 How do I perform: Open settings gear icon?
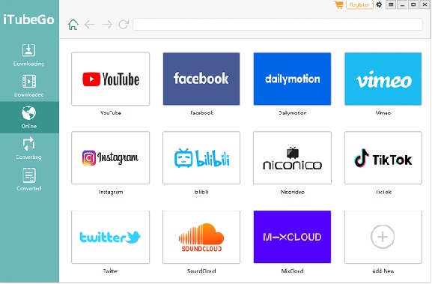379,4
